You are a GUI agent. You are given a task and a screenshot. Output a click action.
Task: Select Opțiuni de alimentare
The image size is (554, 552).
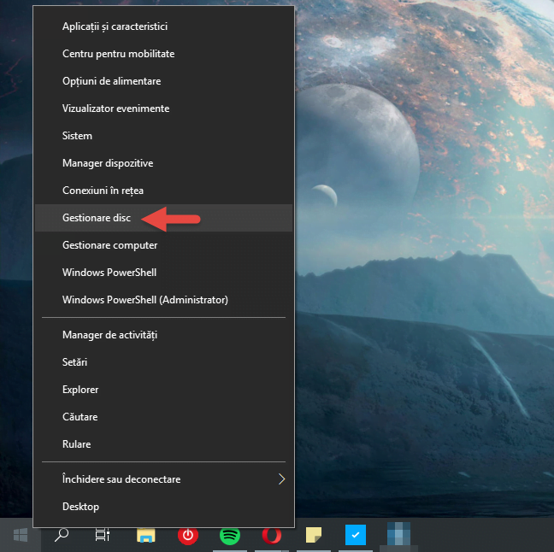click(163, 81)
